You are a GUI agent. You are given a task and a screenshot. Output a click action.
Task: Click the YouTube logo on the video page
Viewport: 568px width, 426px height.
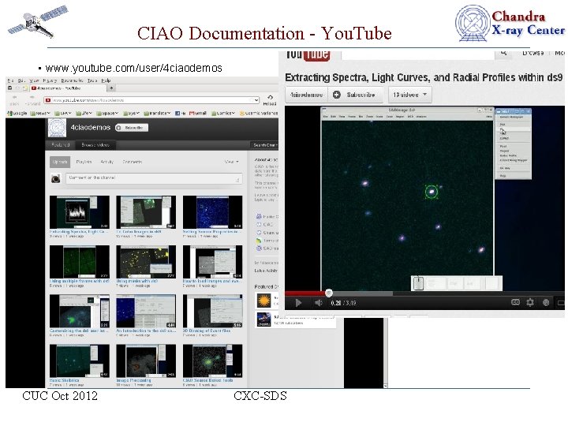(308, 55)
